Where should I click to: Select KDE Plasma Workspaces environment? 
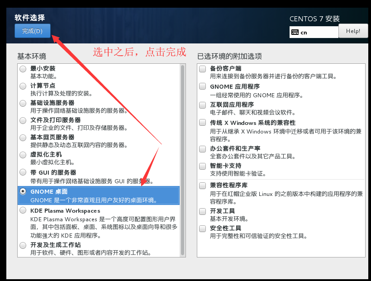23,210
